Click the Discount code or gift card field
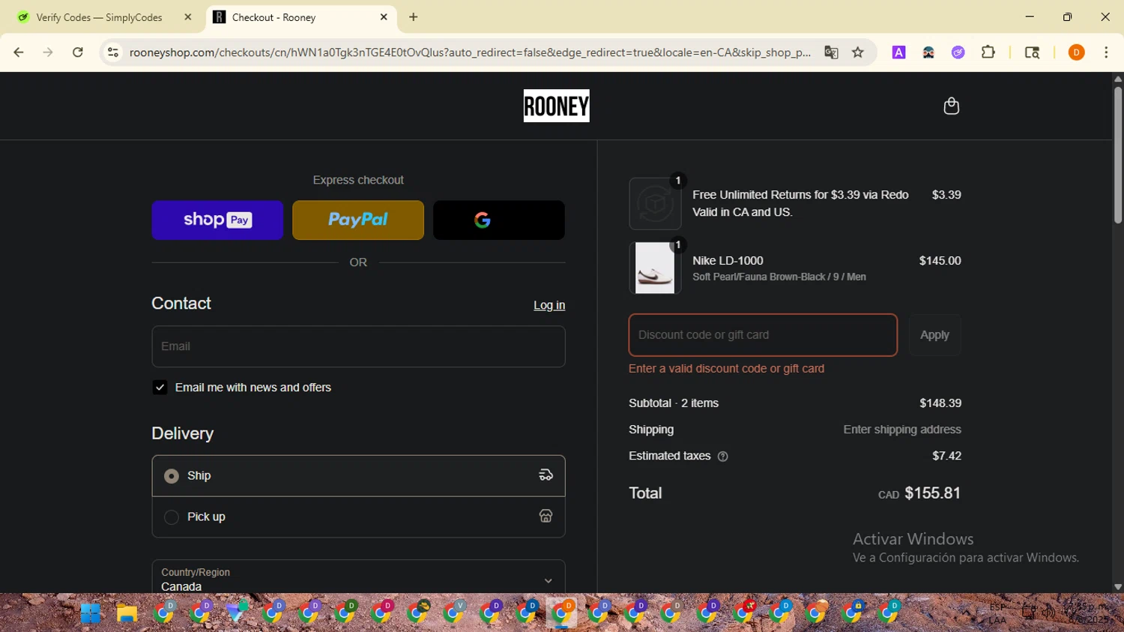Viewport: 1124px width, 632px height. [x=763, y=335]
